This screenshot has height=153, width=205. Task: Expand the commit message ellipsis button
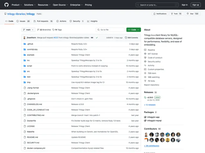point(92,38)
